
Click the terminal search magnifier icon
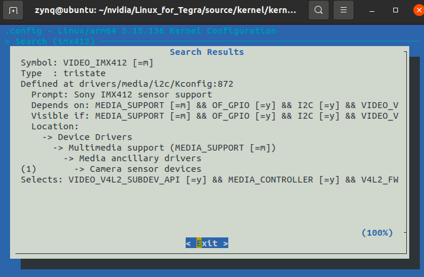(319, 10)
